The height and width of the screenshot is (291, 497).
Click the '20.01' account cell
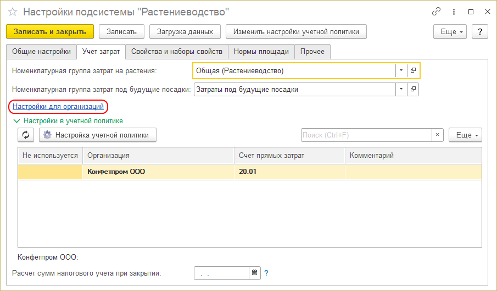click(x=289, y=172)
